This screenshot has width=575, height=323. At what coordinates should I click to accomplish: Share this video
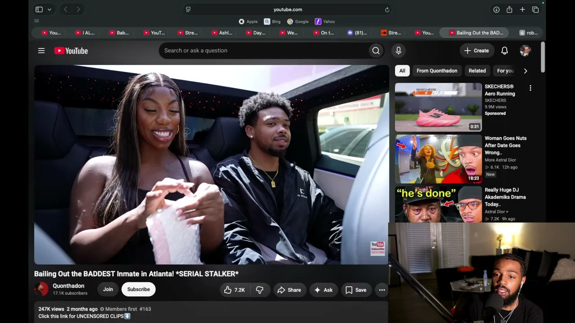pyautogui.click(x=289, y=290)
